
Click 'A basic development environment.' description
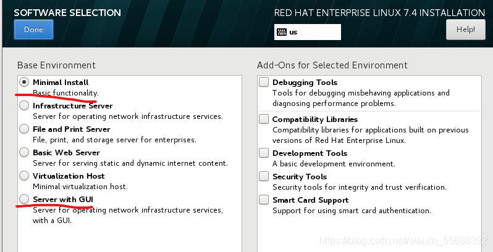click(334, 164)
